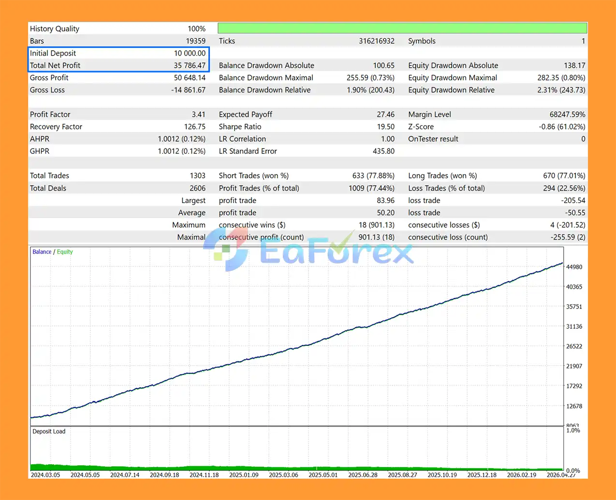Select the Gross Loss value -14 861.67
This screenshot has height=500, width=616.
188,90
